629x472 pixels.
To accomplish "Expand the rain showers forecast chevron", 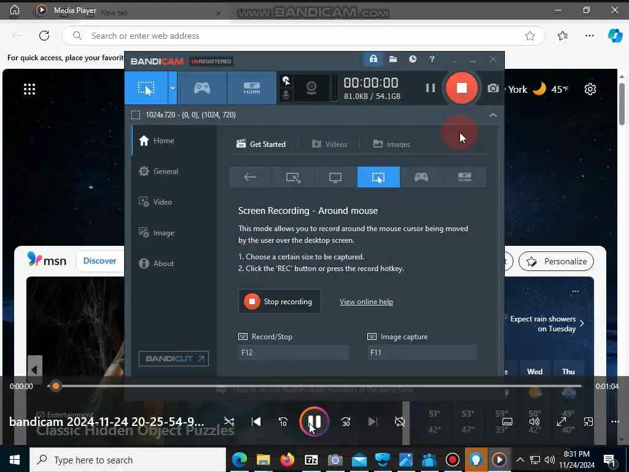I will [582, 323].
